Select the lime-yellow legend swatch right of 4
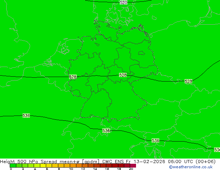 [x=37, y=165]
